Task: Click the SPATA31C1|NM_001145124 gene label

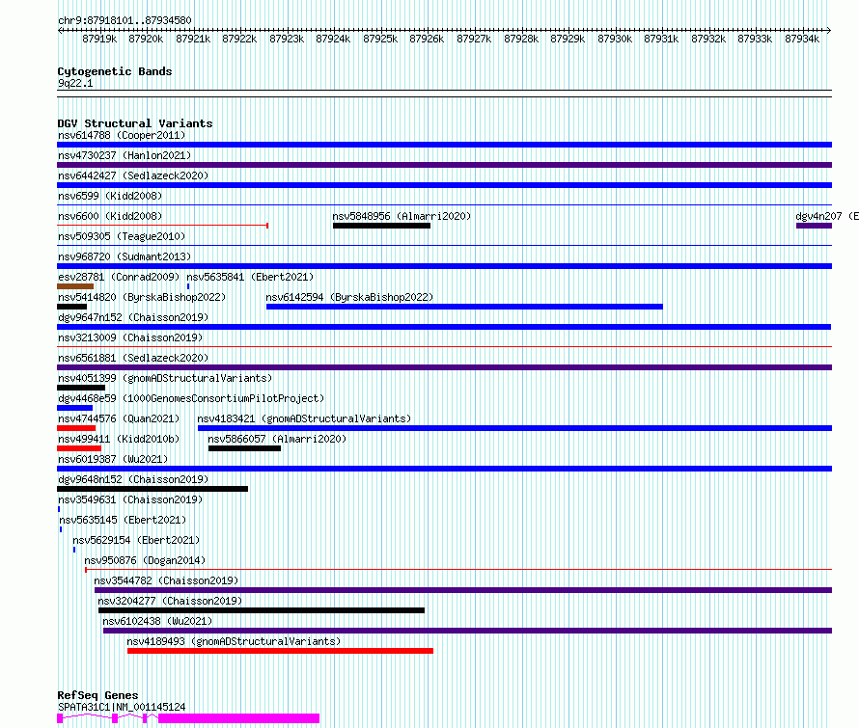Action: 122,707
